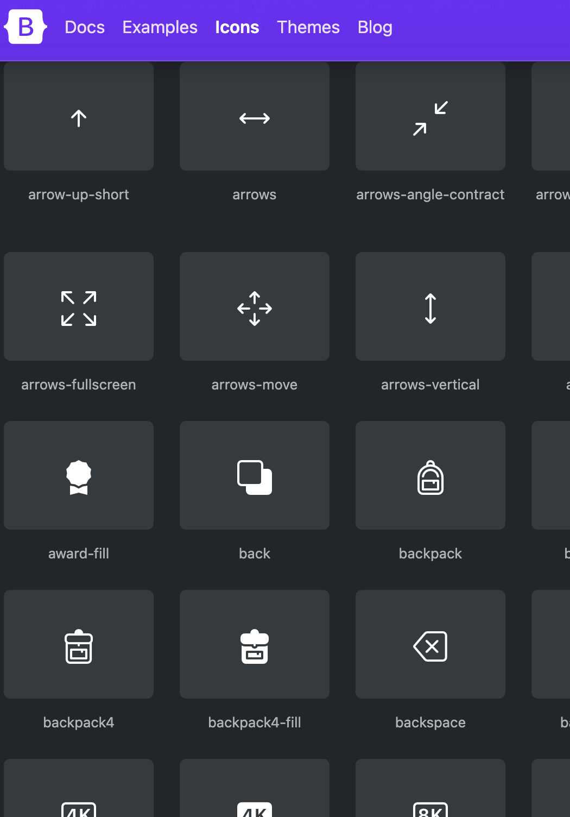Click the Bootstrap logo in navbar

[x=26, y=27]
